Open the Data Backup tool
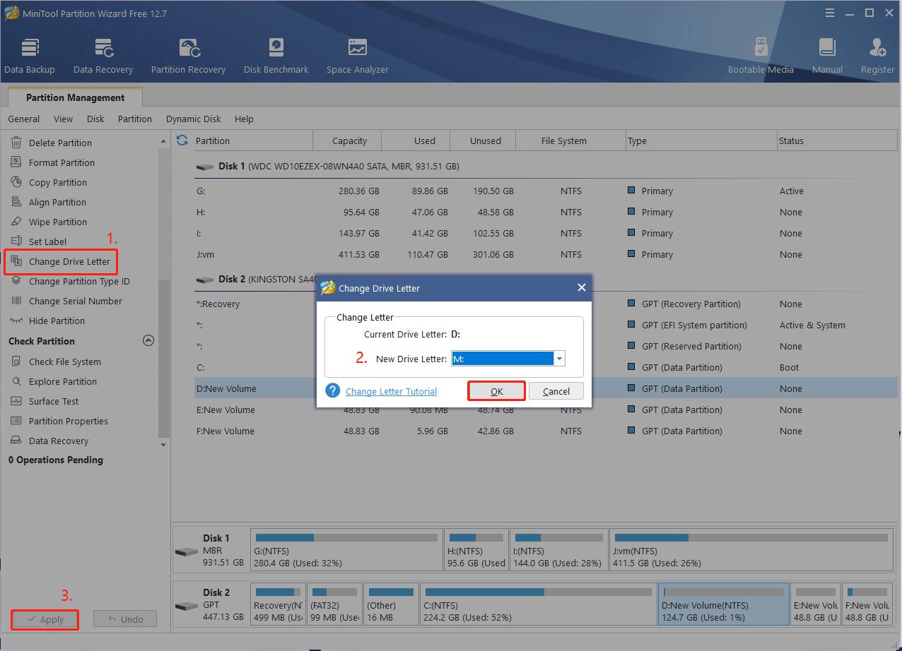 tap(30, 56)
